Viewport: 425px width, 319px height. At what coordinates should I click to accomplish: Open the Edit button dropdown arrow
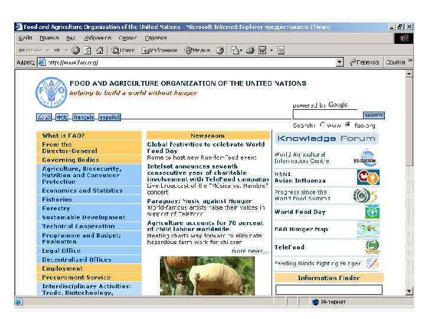272,50
